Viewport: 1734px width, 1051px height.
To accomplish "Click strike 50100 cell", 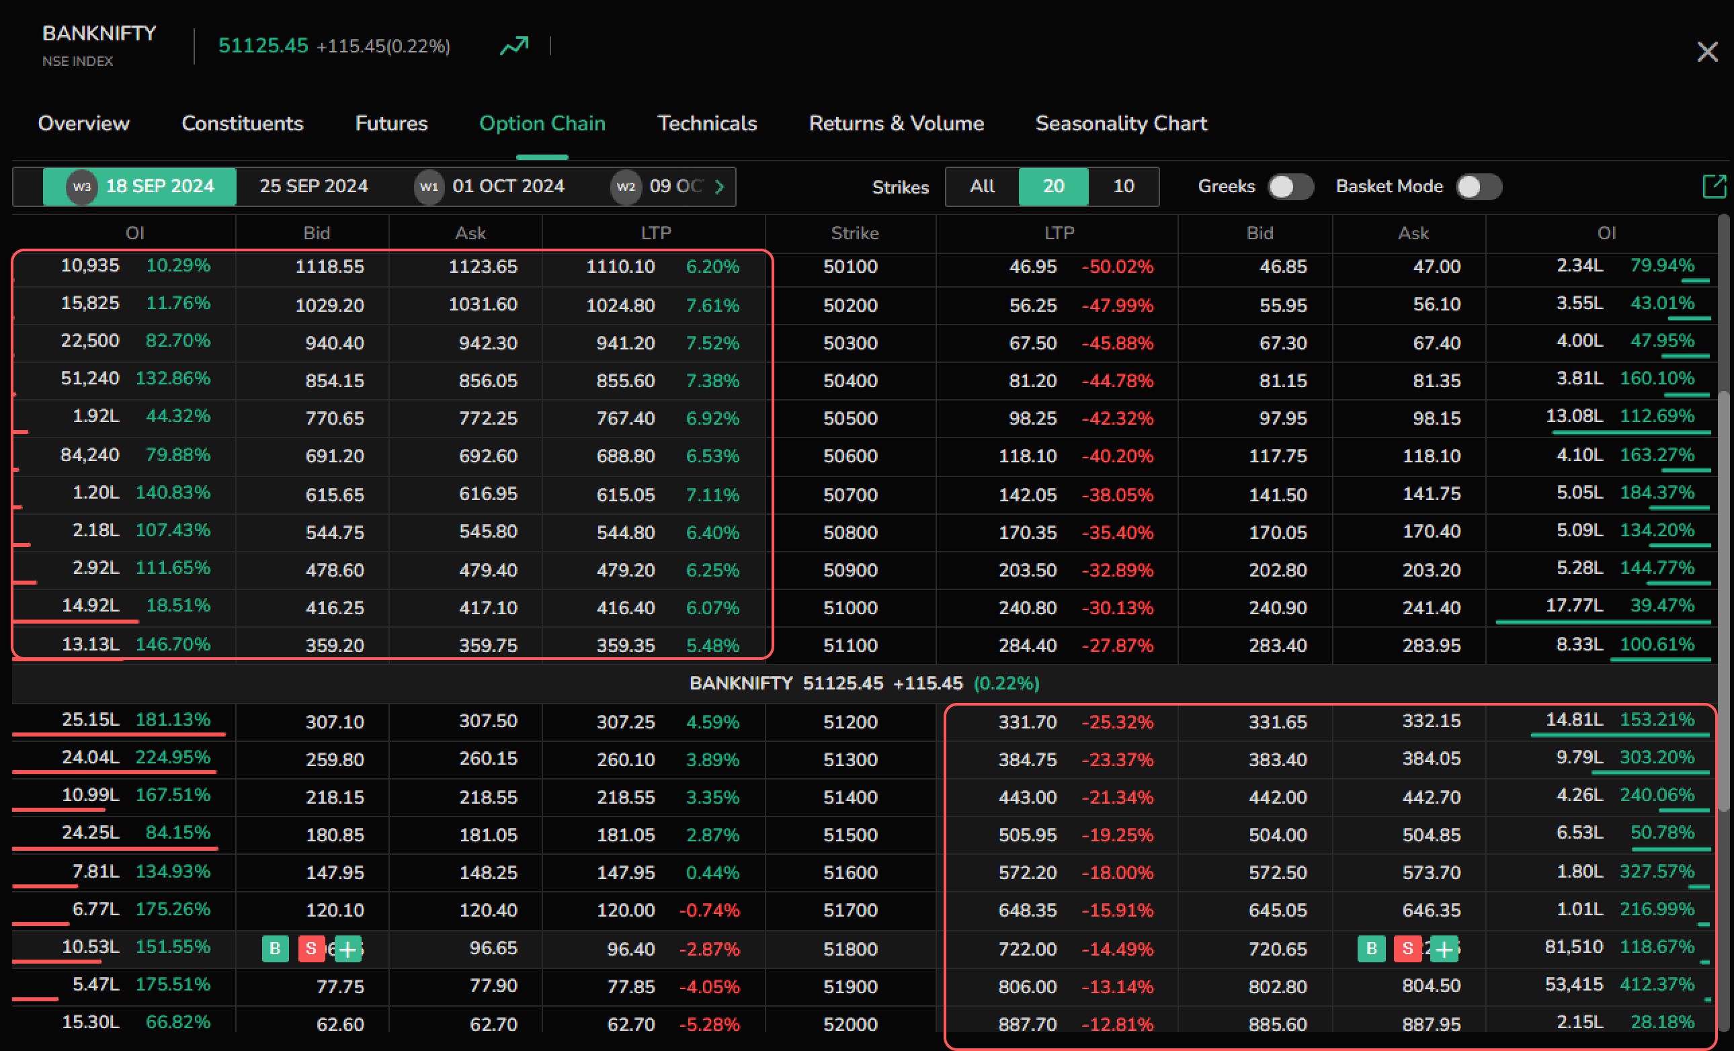I will (x=850, y=267).
